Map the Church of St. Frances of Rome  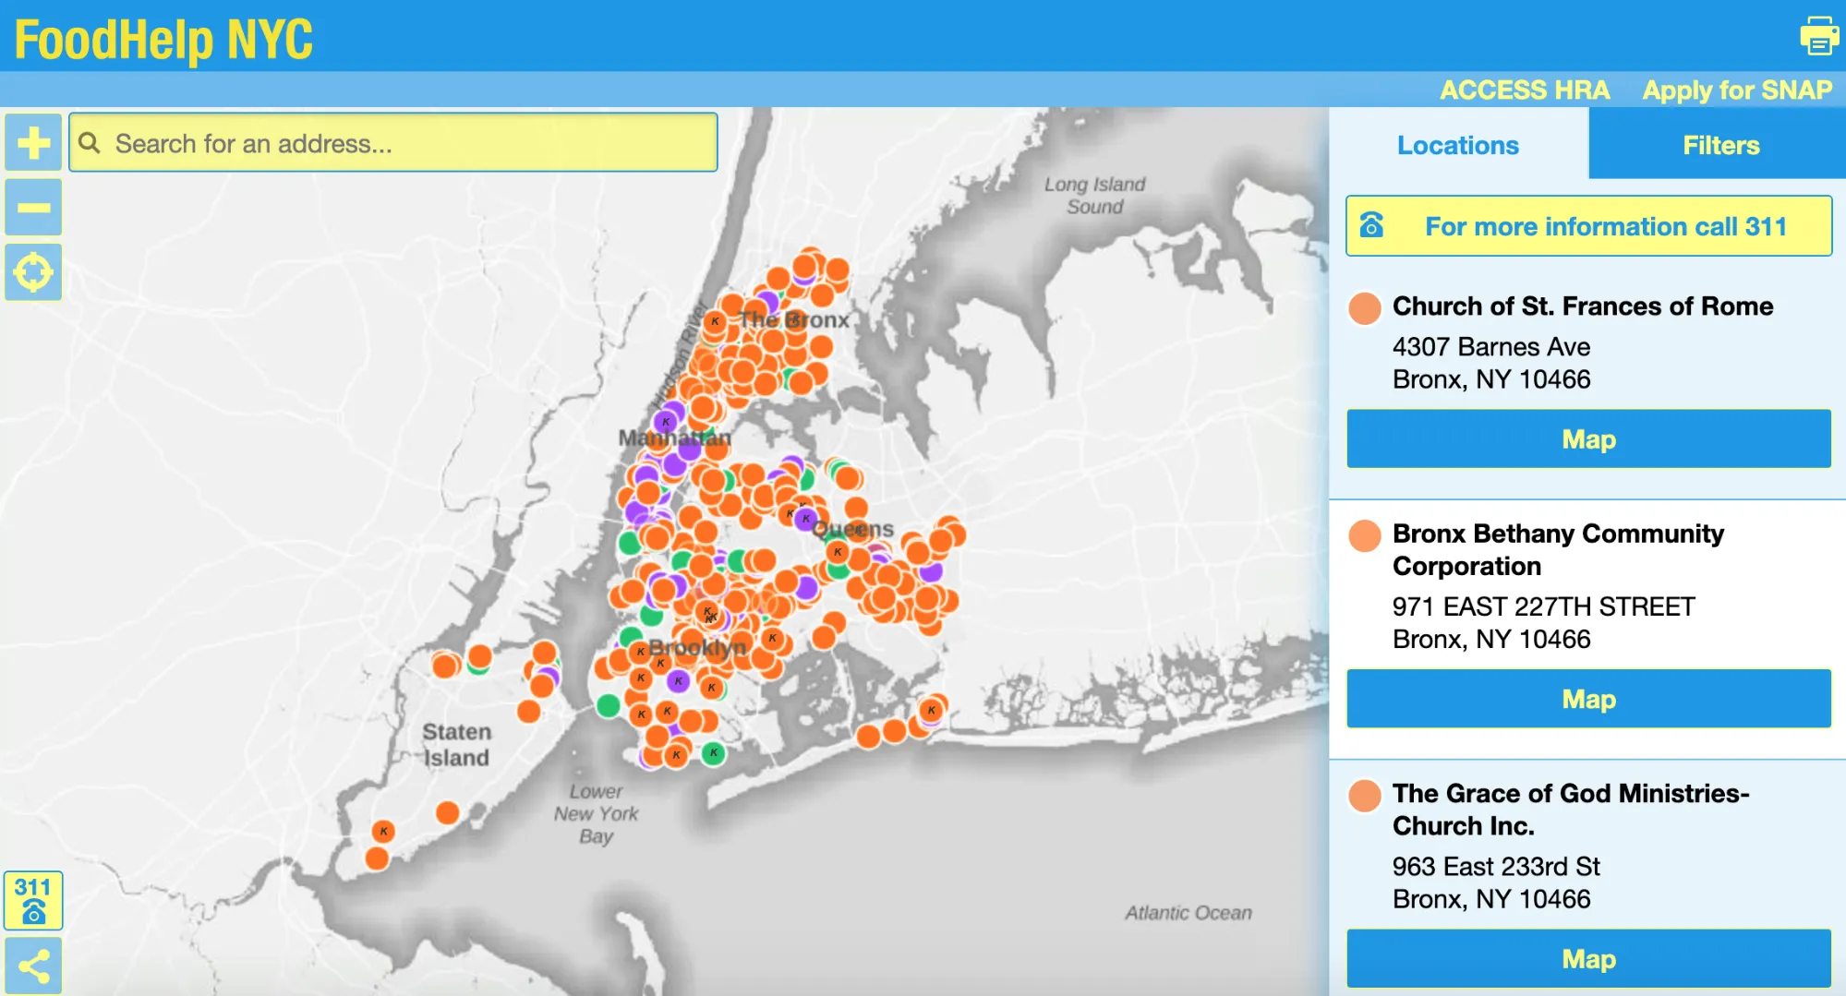(x=1587, y=439)
